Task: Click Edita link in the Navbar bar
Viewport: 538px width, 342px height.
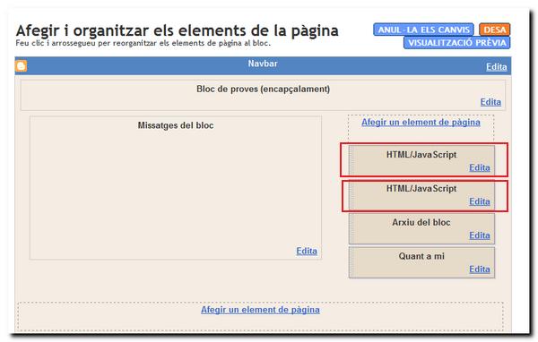Action: tap(496, 67)
